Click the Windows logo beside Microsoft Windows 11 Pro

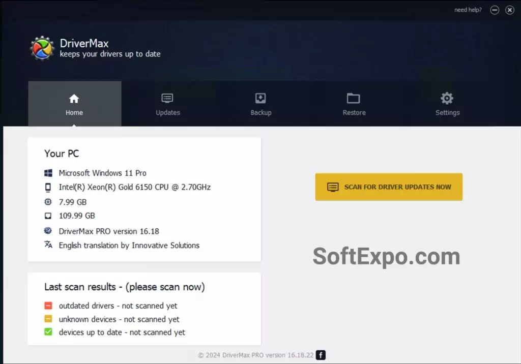coord(48,173)
